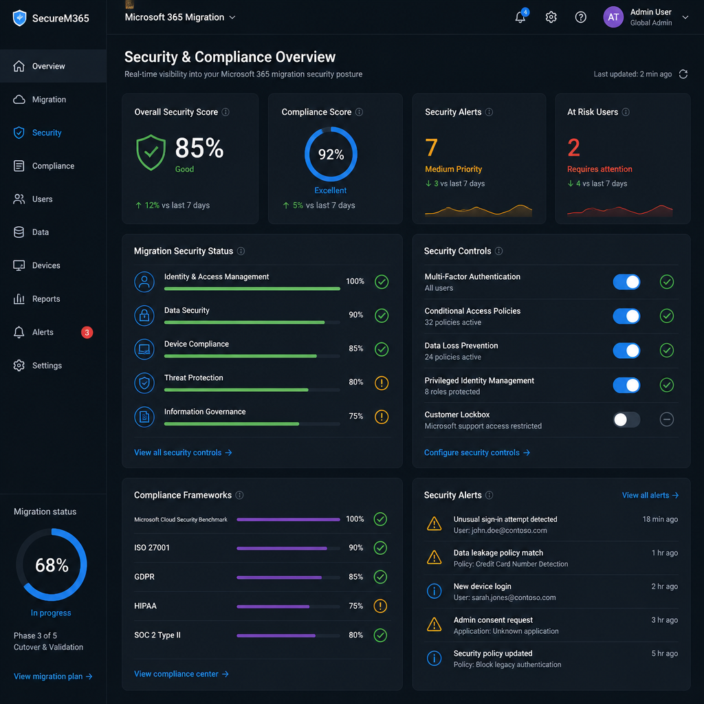Image resolution: width=704 pixels, height=704 pixels.
Task: Click the SOC 2 Type II framework row
Action: 262,635
